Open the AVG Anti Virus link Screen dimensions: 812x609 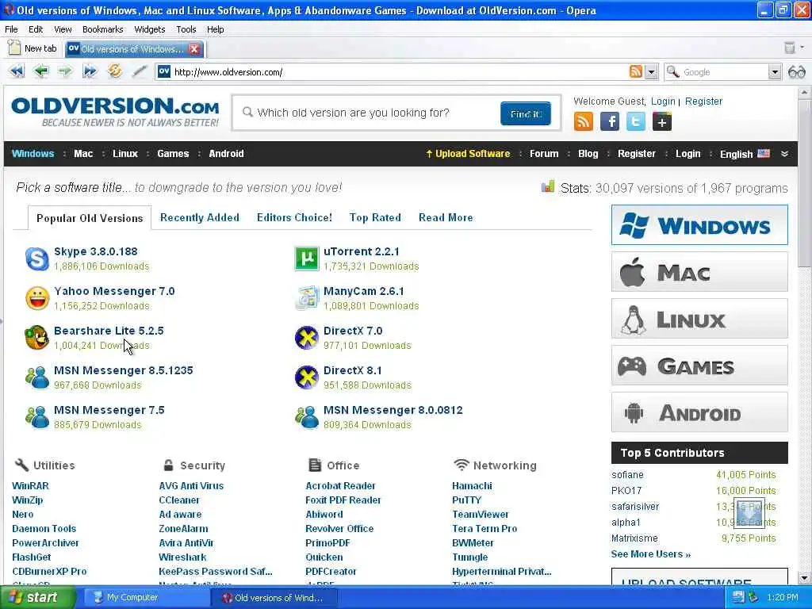point(191,486)
